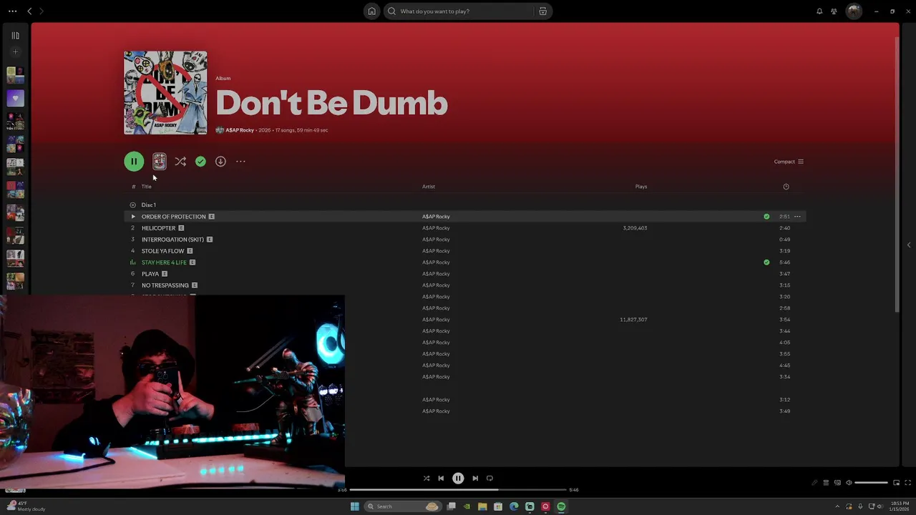
Task: Skip to previous track in player bar
Action: [441, 479]
